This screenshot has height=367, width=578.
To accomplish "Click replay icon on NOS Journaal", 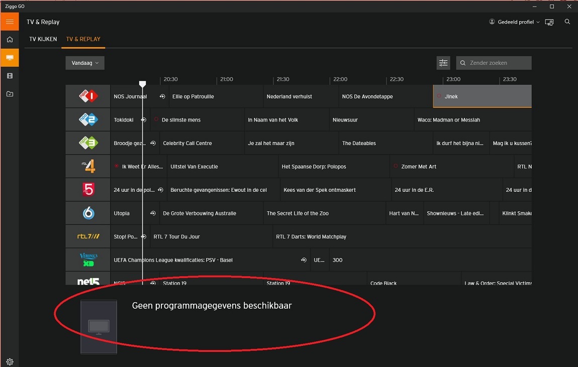I will (162, 96).
